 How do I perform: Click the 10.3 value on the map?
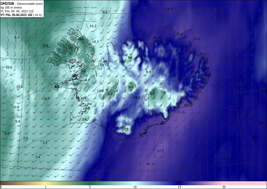pos(95,42)
